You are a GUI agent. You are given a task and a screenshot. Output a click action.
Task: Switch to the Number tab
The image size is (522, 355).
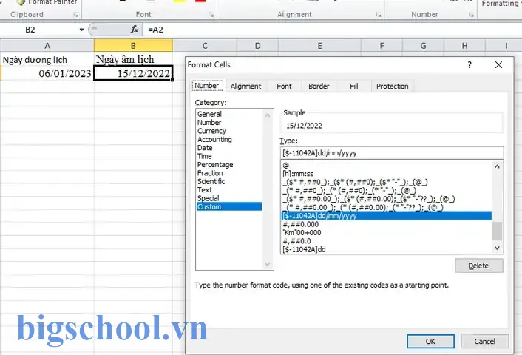(x=207, y=86)
